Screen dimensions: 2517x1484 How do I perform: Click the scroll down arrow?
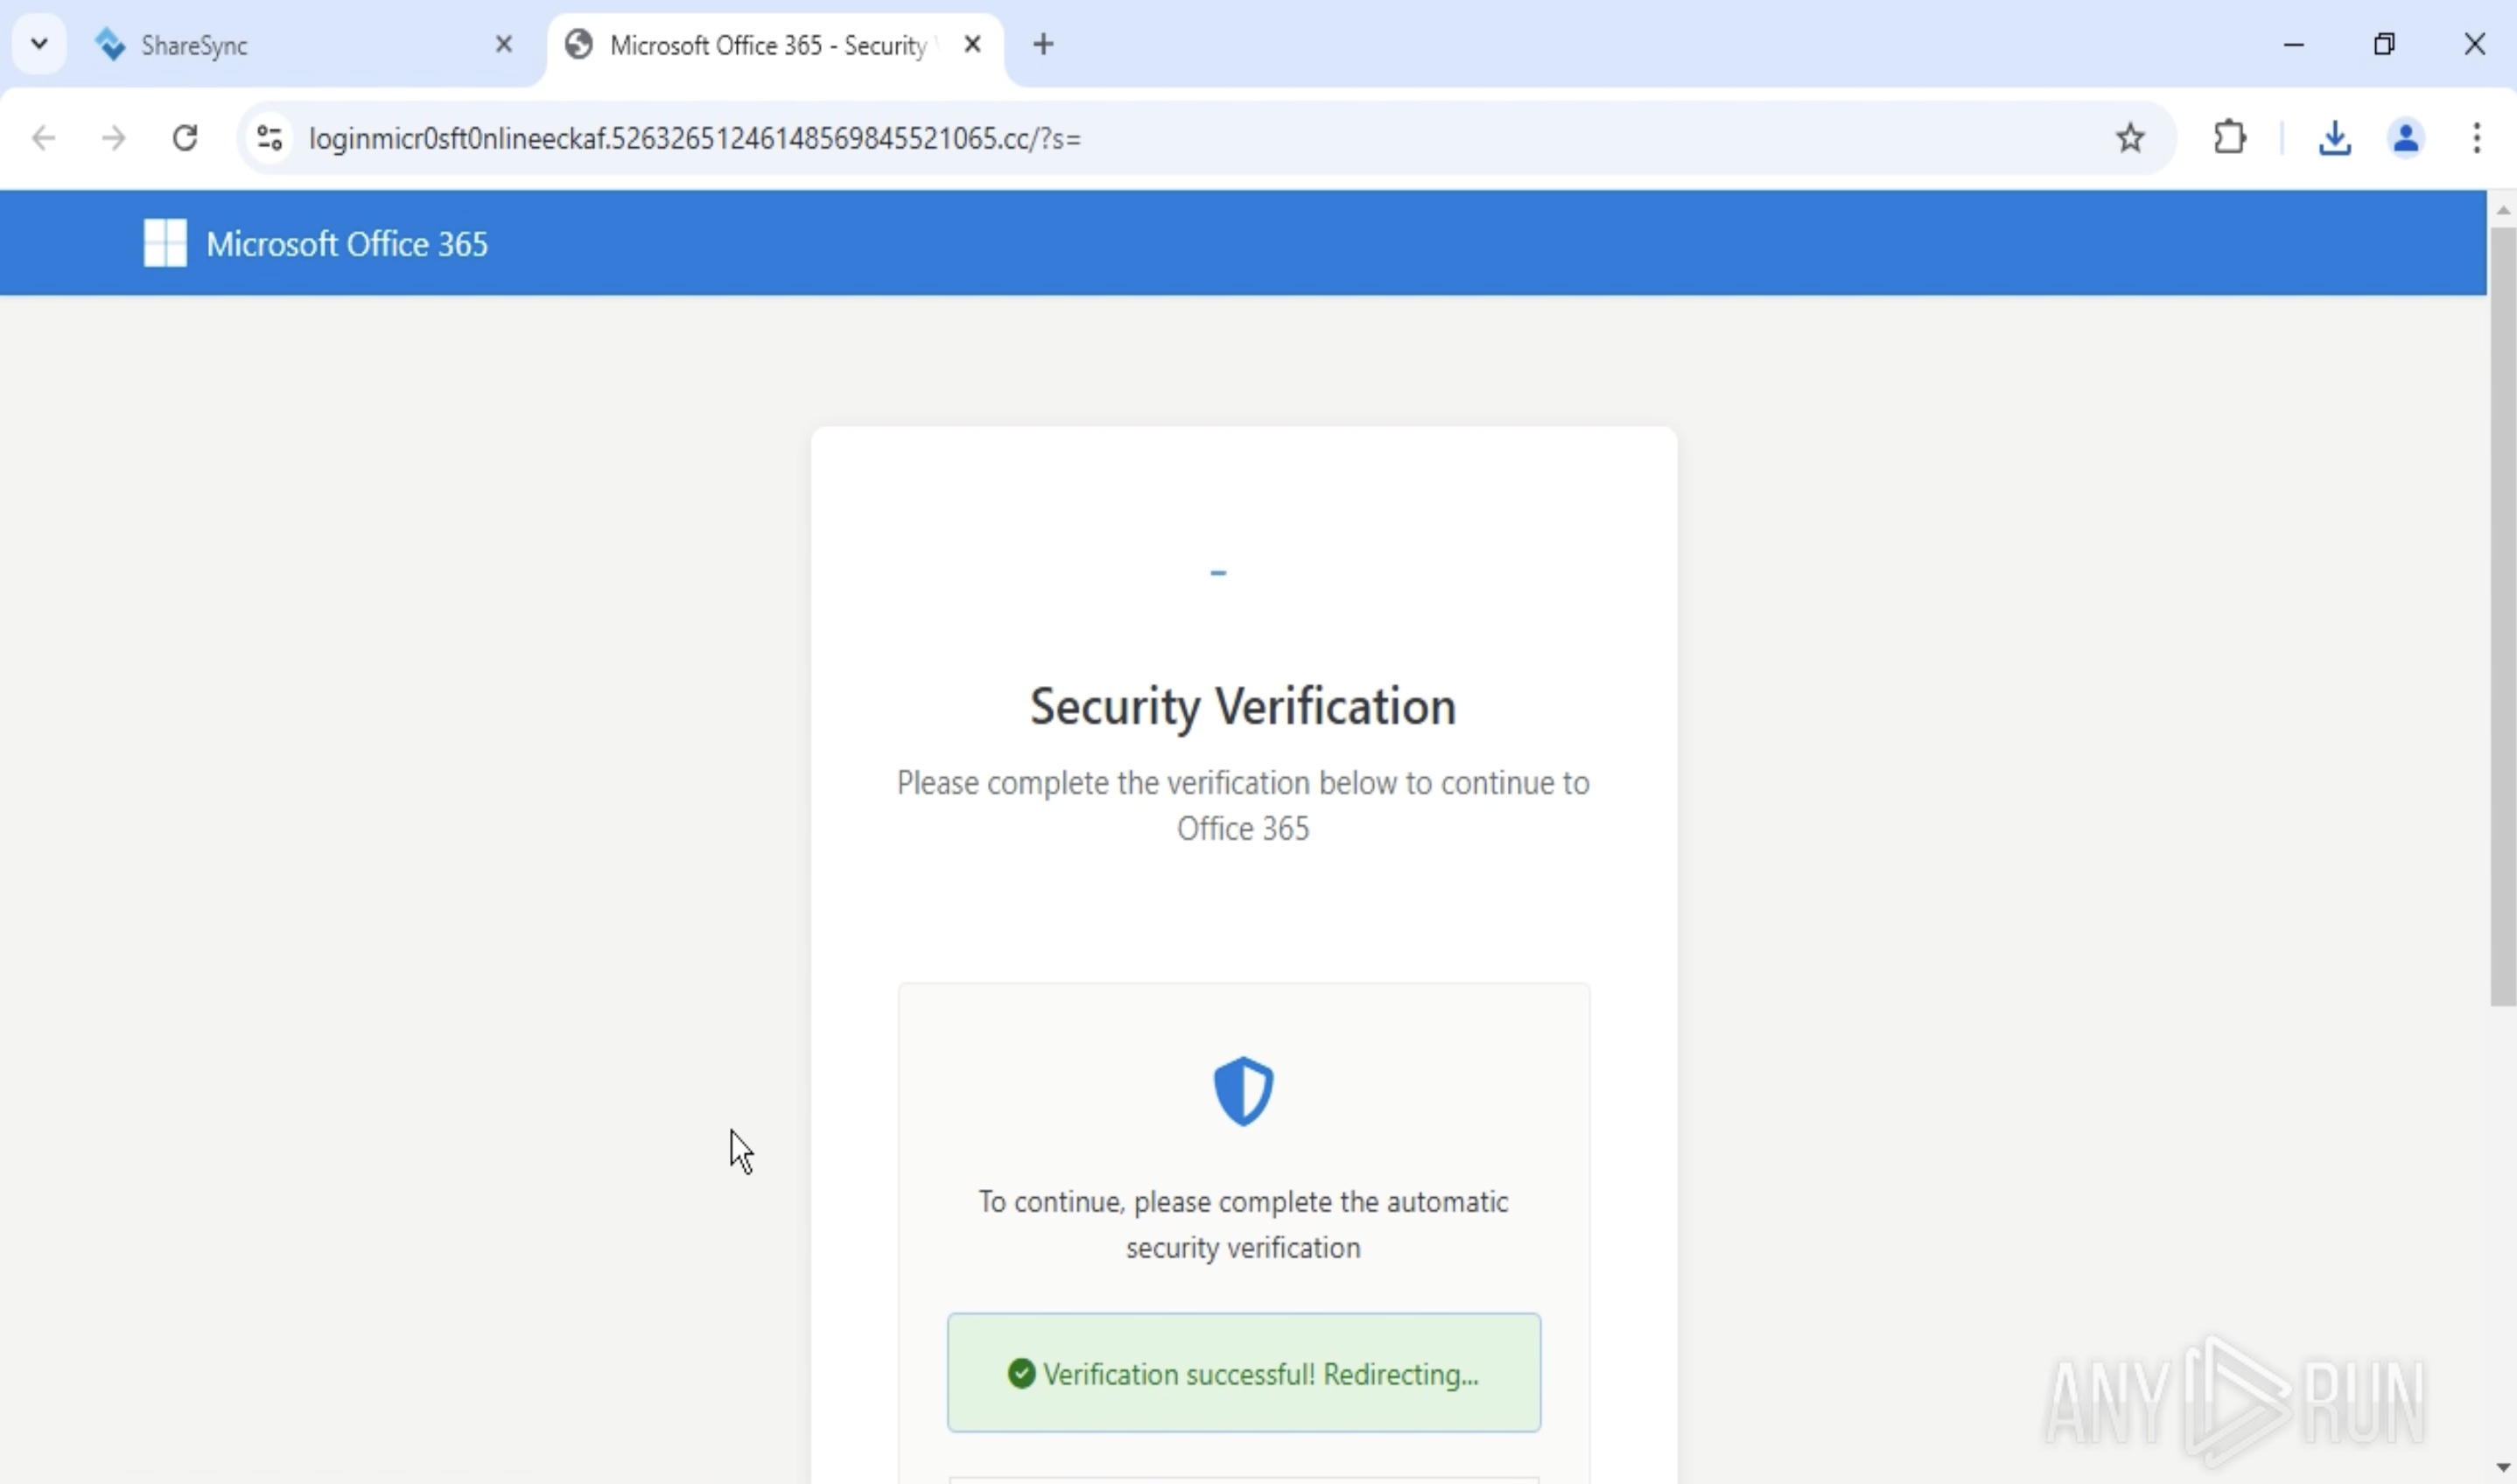pyautogui.click(x=2502, y=1467)
